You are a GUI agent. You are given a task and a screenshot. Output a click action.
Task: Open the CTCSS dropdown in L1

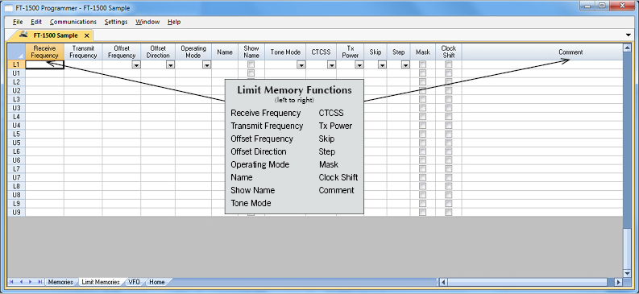coord(332,64)
